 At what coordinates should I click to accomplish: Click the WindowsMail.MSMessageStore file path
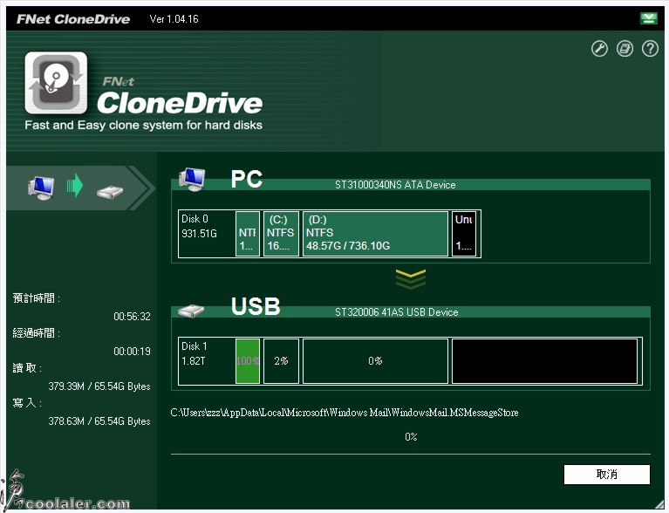point(345,413)
